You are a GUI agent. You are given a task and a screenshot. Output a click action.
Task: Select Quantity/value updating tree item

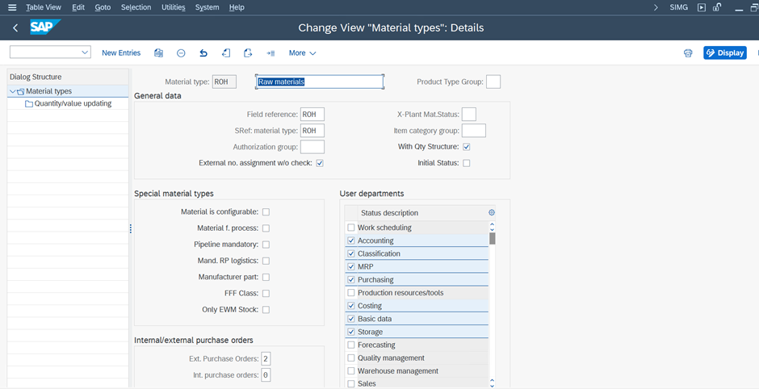73,103
